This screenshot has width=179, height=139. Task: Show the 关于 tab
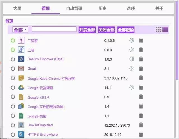(x=159, y=8)
